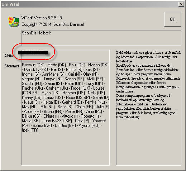Screen dimensions: 186x171
Task: Click the Heather (US) voice entry
Action: pos(73,93)
